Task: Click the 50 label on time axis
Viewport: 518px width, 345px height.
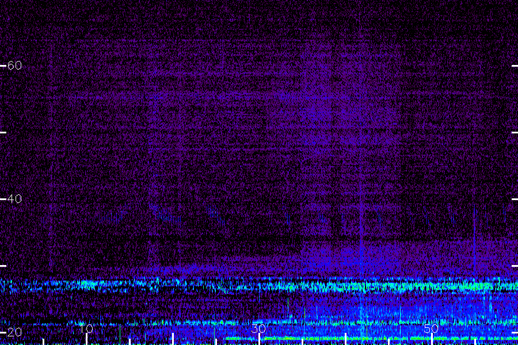Action: pos(431,329)
